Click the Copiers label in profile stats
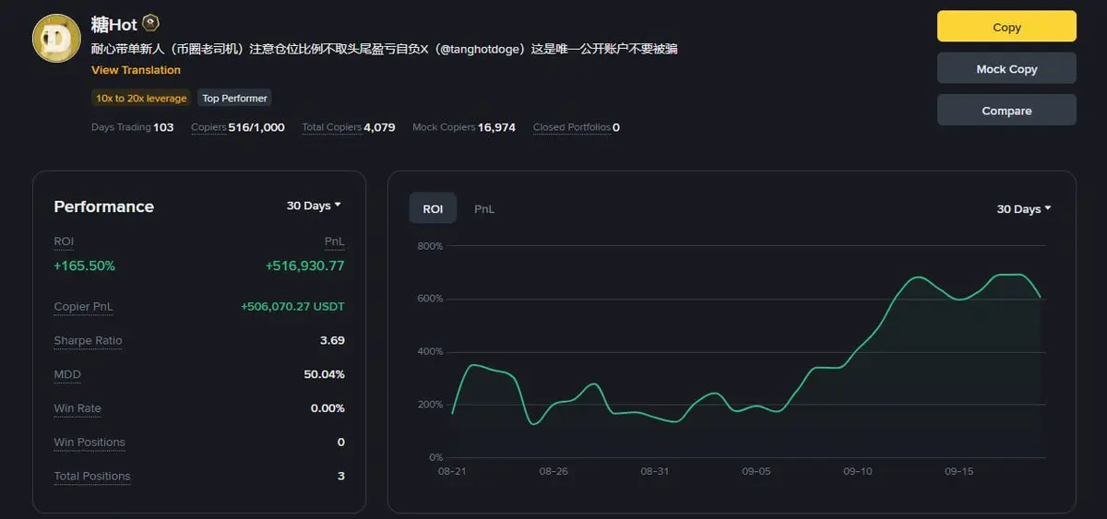Image resolution: width=1107 pixels, height=519 pixels. click(208, 127)
